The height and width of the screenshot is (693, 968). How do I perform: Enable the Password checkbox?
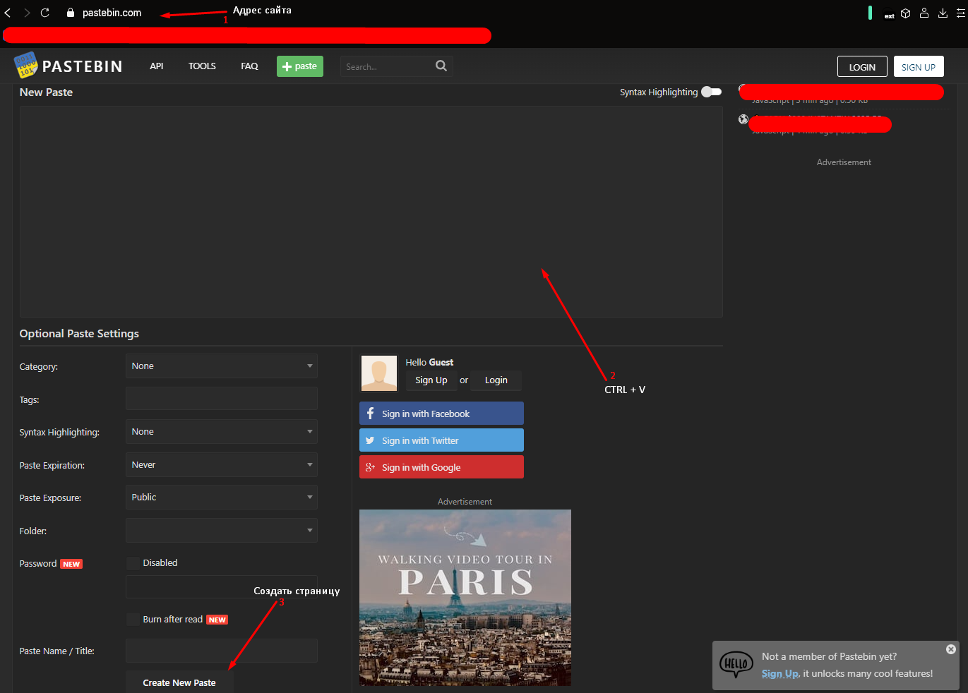click(133, 563)
